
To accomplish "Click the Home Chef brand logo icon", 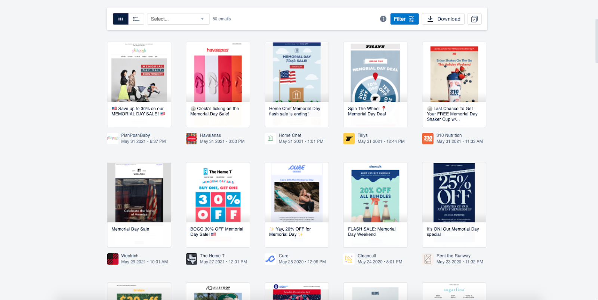I will pos(271,138).
